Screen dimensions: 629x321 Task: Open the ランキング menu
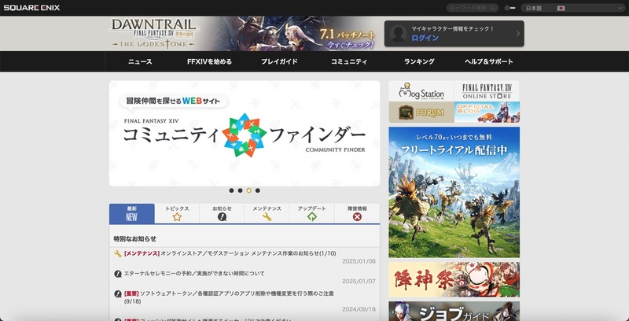419,61
